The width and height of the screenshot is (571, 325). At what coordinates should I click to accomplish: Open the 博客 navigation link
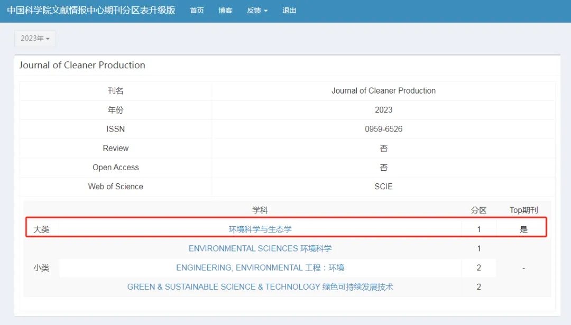coord(225,11)
